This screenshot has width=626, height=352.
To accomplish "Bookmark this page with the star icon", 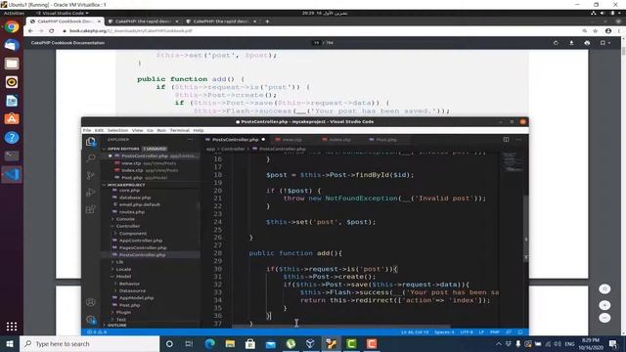I will pyautogui.click(x=596, y=30).
